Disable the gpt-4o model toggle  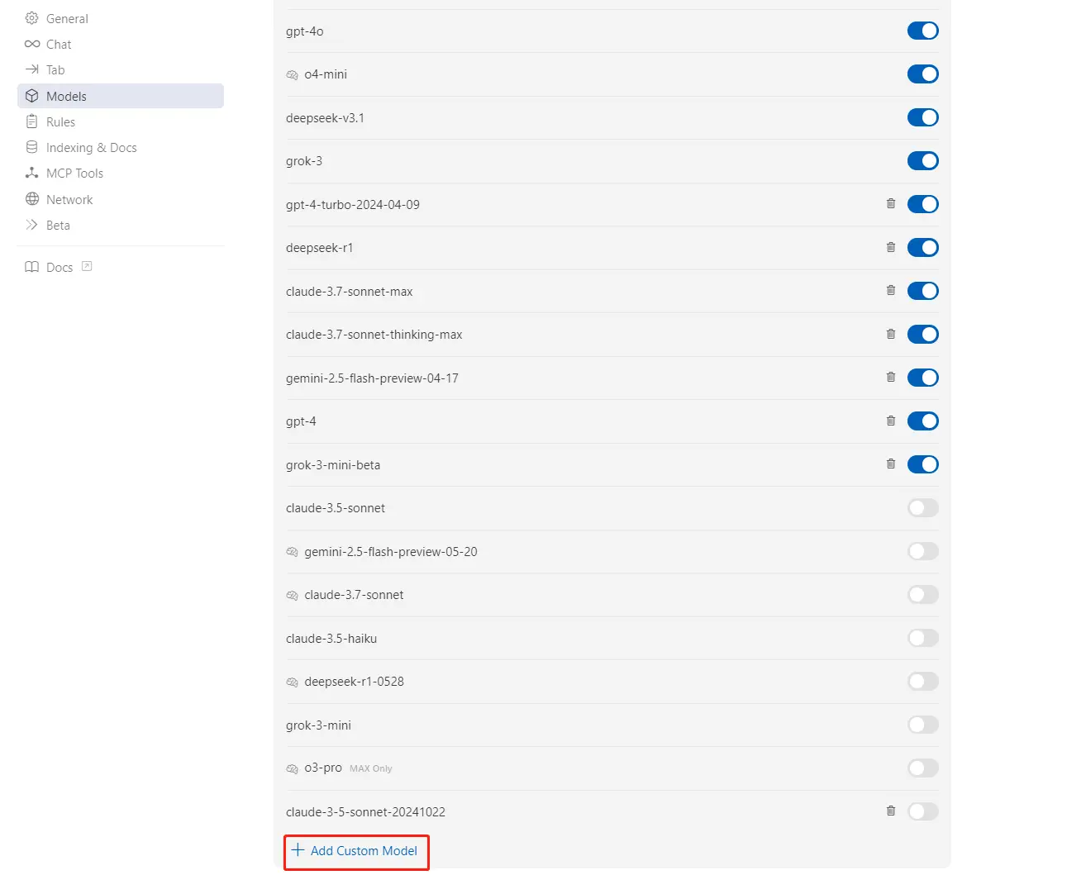923,31
